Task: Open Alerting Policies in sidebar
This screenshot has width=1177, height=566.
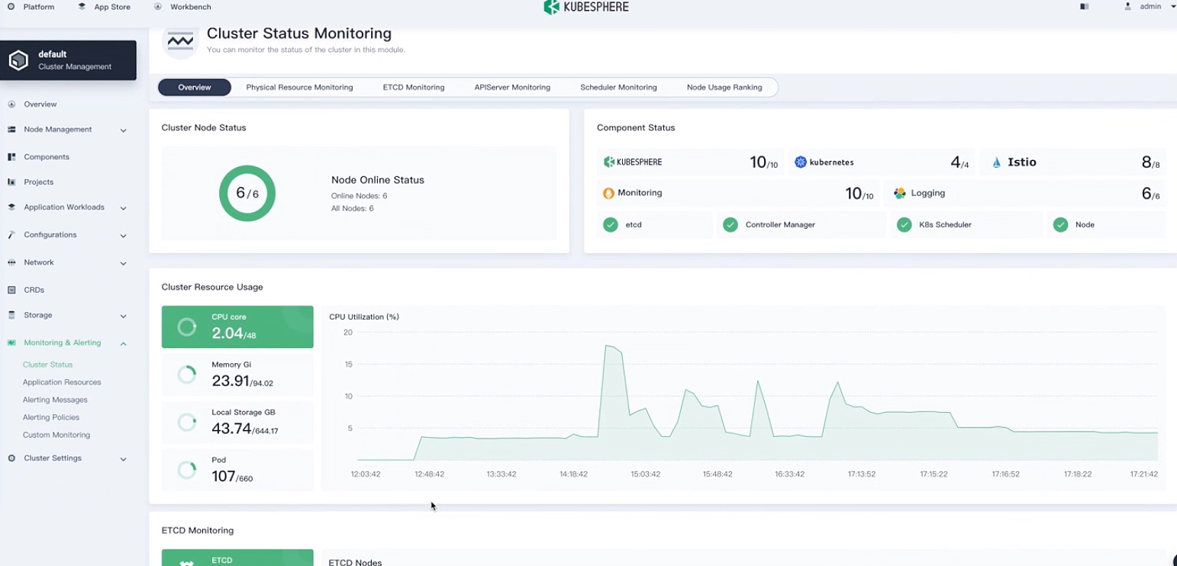Action: coord(51,417)
